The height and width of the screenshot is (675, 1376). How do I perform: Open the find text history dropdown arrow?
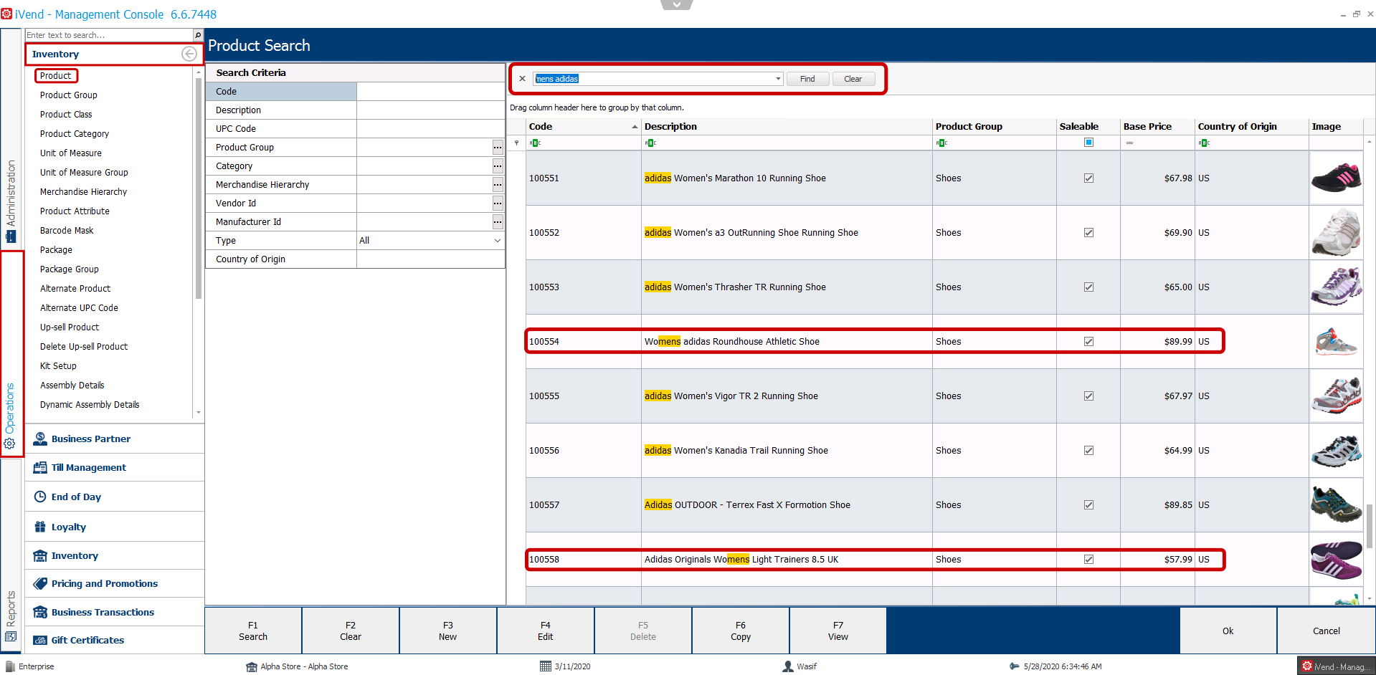click(x=778, y=79)
